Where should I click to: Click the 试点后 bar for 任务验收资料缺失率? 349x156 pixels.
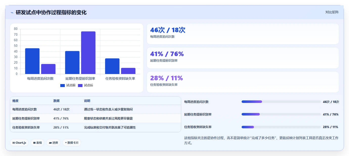128,71
